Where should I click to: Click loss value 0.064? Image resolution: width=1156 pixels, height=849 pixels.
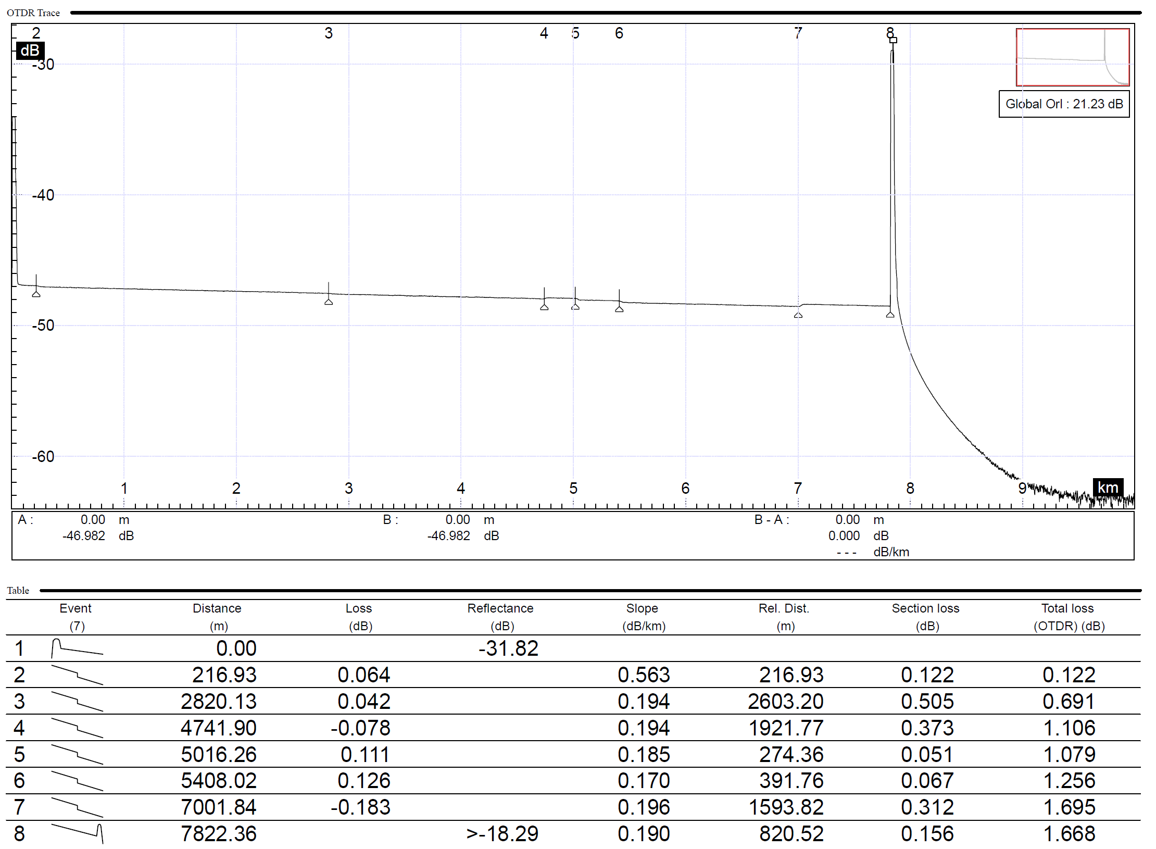(364, 675)
